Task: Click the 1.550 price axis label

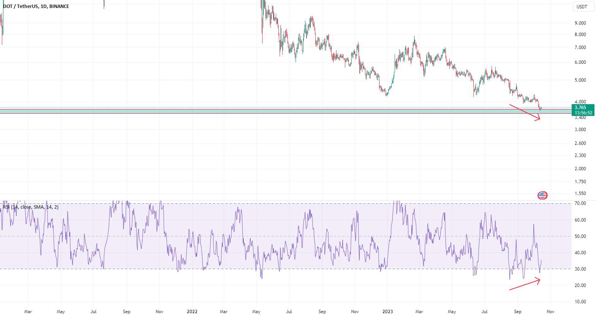Action: pyautogui.click(x=580, y=193)
